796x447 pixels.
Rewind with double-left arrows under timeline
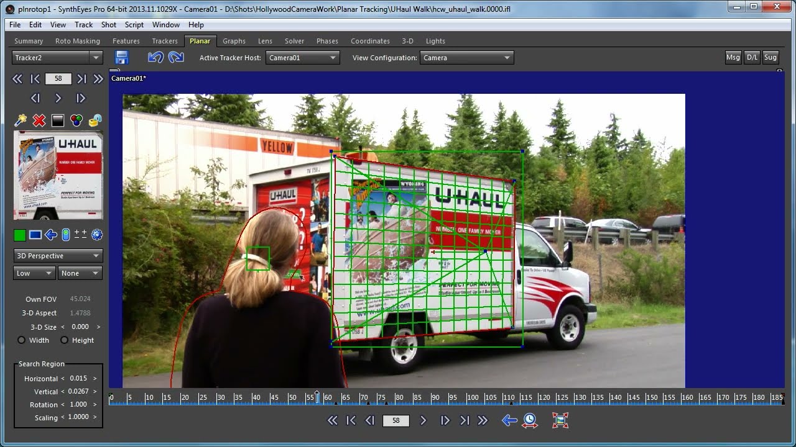pyautogui.click(x=333, y=420)
